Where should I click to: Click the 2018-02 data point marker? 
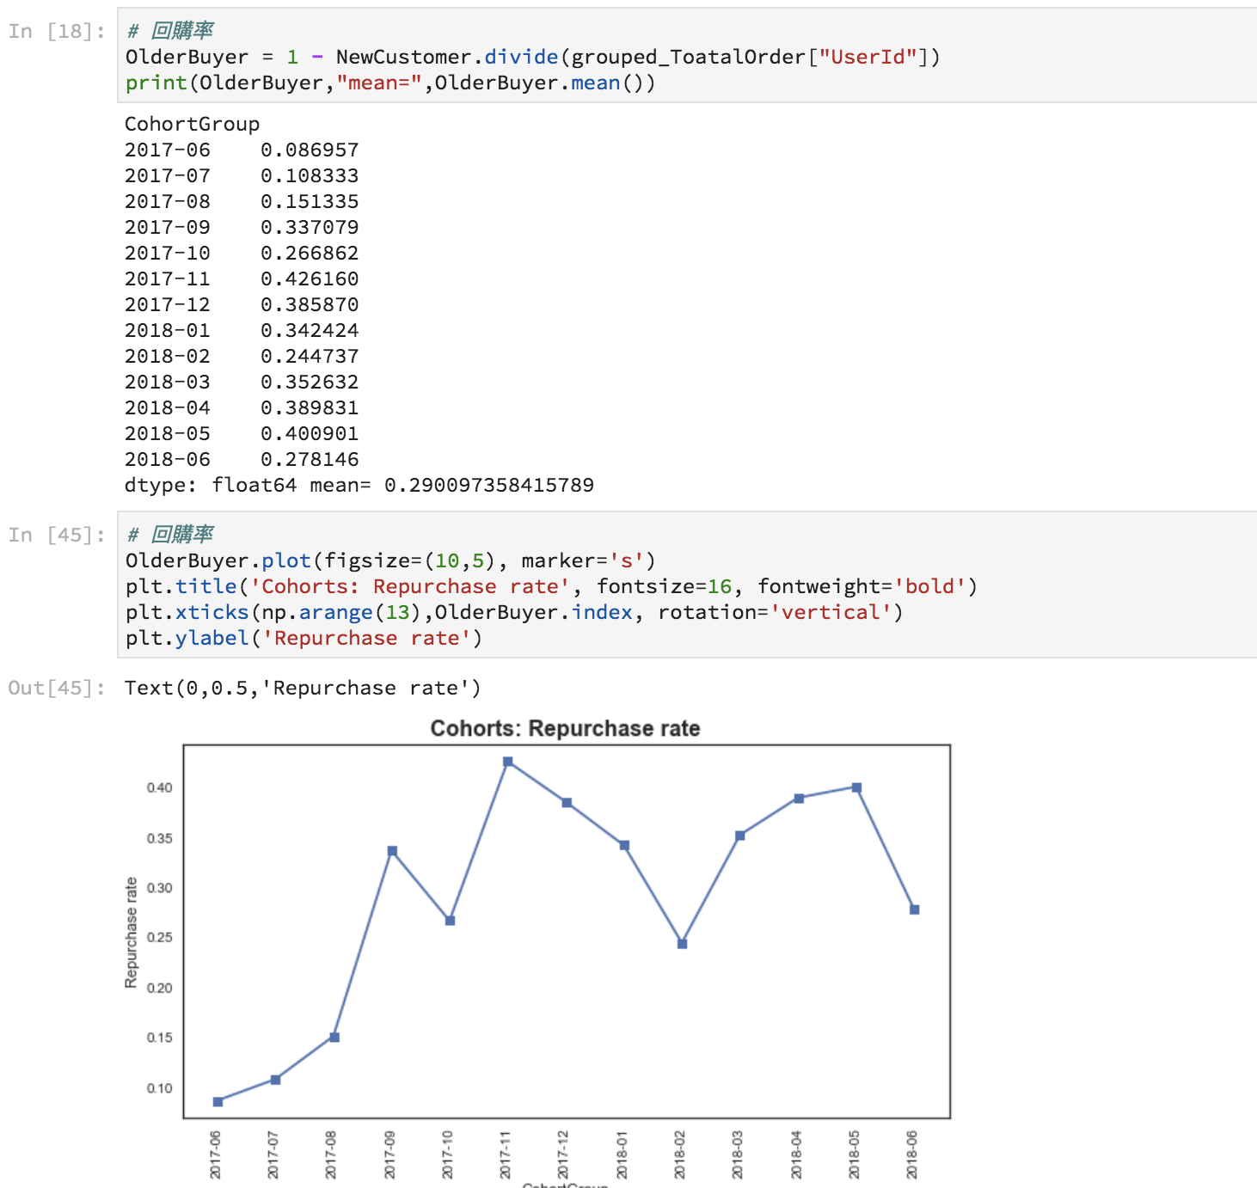point(682,944)
